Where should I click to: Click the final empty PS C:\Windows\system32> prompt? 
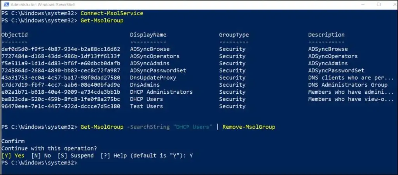(39, 163)
